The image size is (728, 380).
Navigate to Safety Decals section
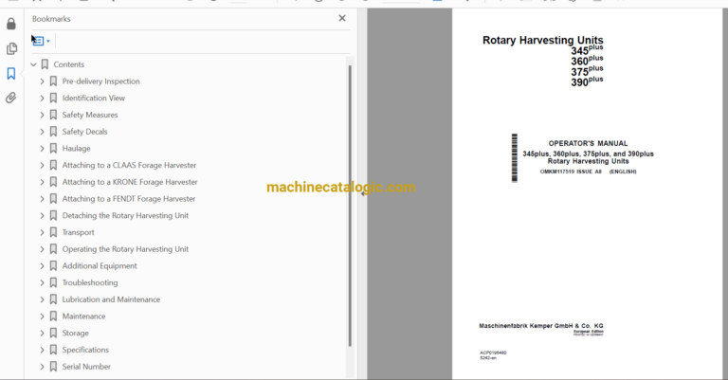click(x=84, y=132)
